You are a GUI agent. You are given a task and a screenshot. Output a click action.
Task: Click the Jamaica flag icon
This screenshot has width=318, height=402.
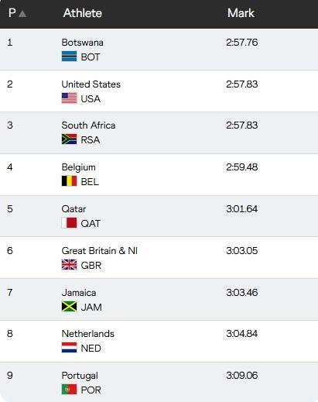(x=69, y=307)
